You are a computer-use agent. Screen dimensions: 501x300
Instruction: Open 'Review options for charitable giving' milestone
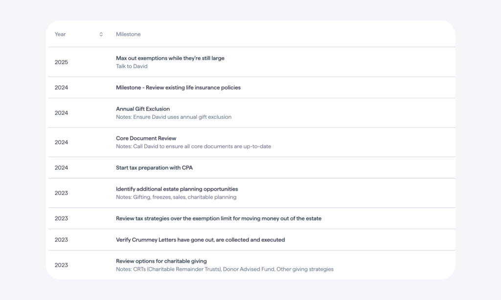(161, 261)
